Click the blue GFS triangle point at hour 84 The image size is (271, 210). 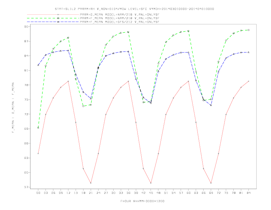[x=248, y=52]
